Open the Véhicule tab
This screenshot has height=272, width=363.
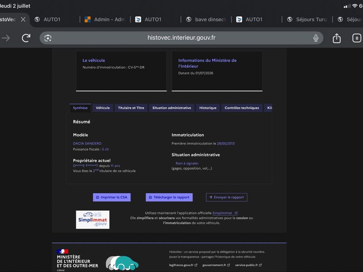[103, 108]
